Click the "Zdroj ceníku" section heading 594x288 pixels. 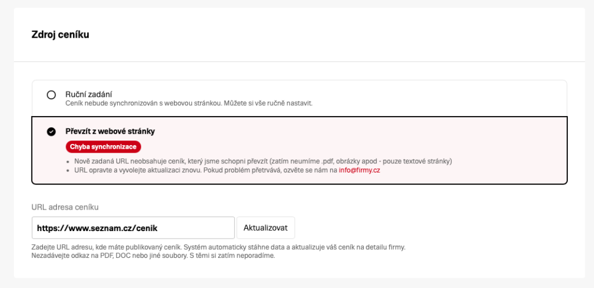coord(60,34)
